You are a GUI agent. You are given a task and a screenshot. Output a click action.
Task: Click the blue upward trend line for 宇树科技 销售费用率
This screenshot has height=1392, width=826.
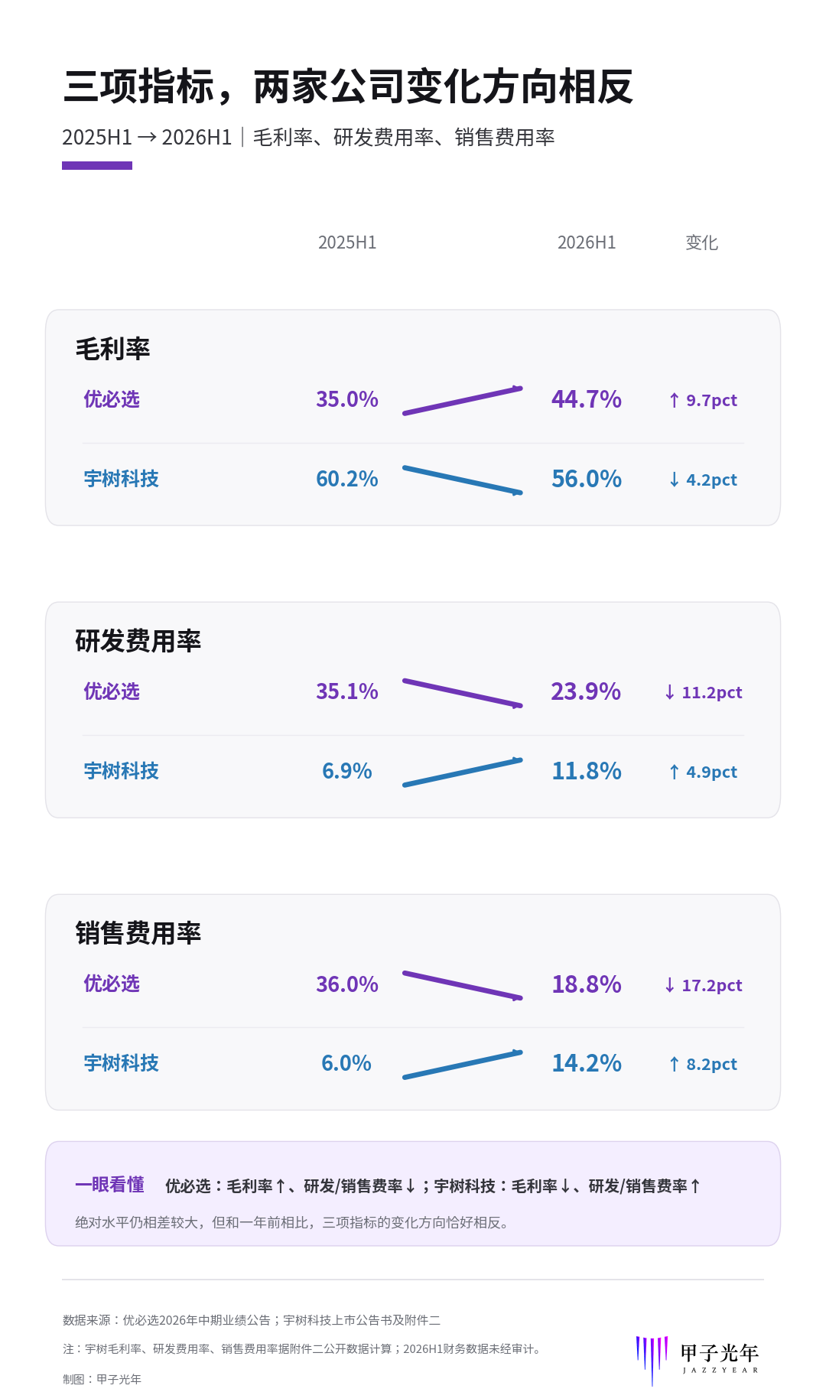(463, 1065)
